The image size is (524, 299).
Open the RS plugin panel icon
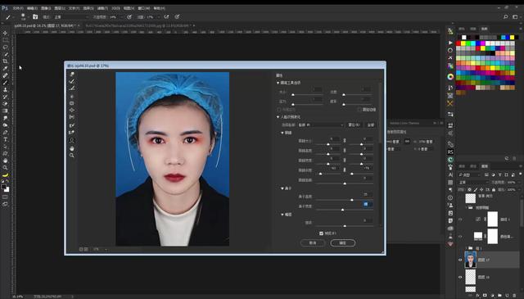click(x=450, y=152)
